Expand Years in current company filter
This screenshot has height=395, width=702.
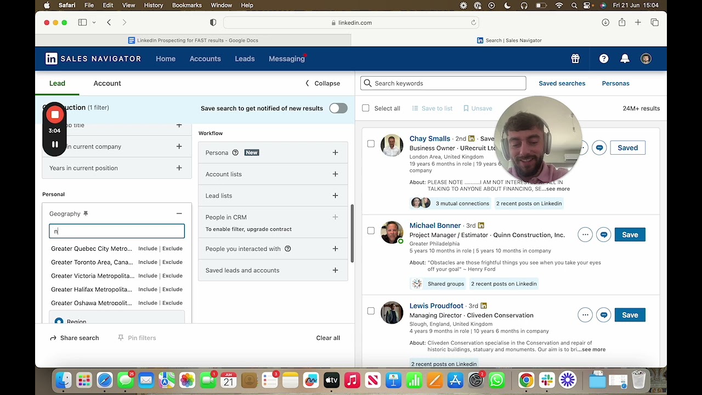coord(179,146)
